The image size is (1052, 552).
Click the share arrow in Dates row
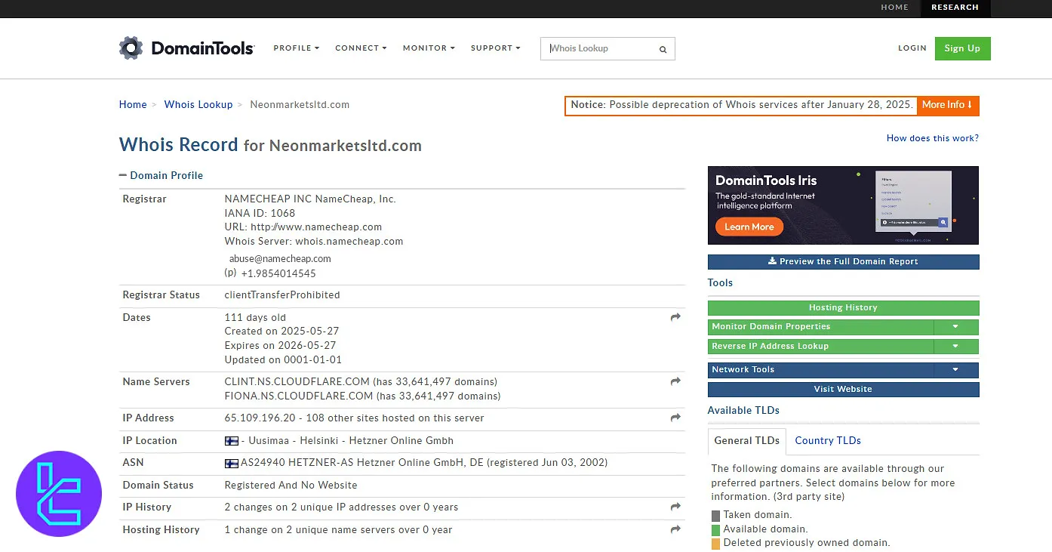[x=675, y=318]
